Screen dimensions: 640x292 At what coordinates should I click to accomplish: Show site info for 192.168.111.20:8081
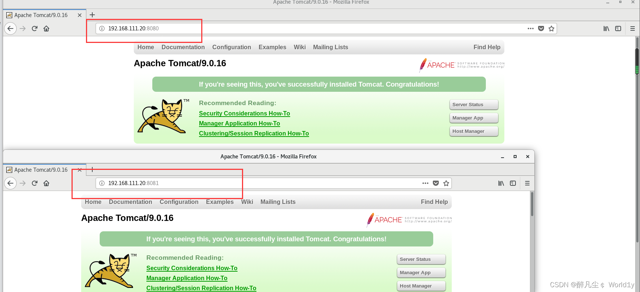[x=102, y=183]
